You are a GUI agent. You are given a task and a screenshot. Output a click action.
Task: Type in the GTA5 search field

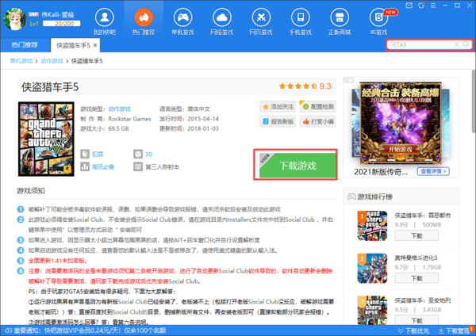[x=419, y=44]
